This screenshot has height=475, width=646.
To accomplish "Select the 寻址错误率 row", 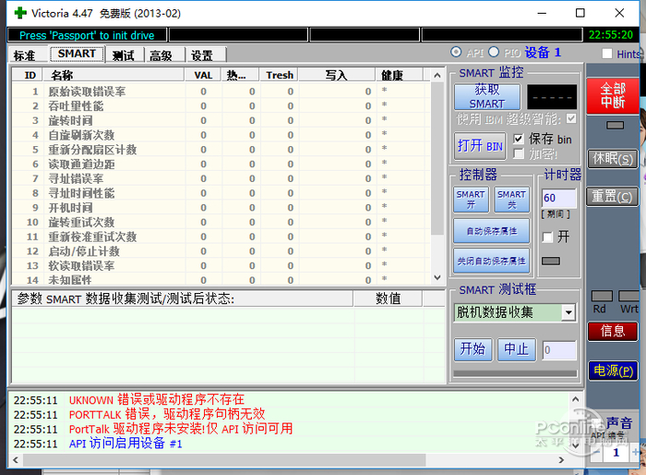I will [x=221, y=178].
